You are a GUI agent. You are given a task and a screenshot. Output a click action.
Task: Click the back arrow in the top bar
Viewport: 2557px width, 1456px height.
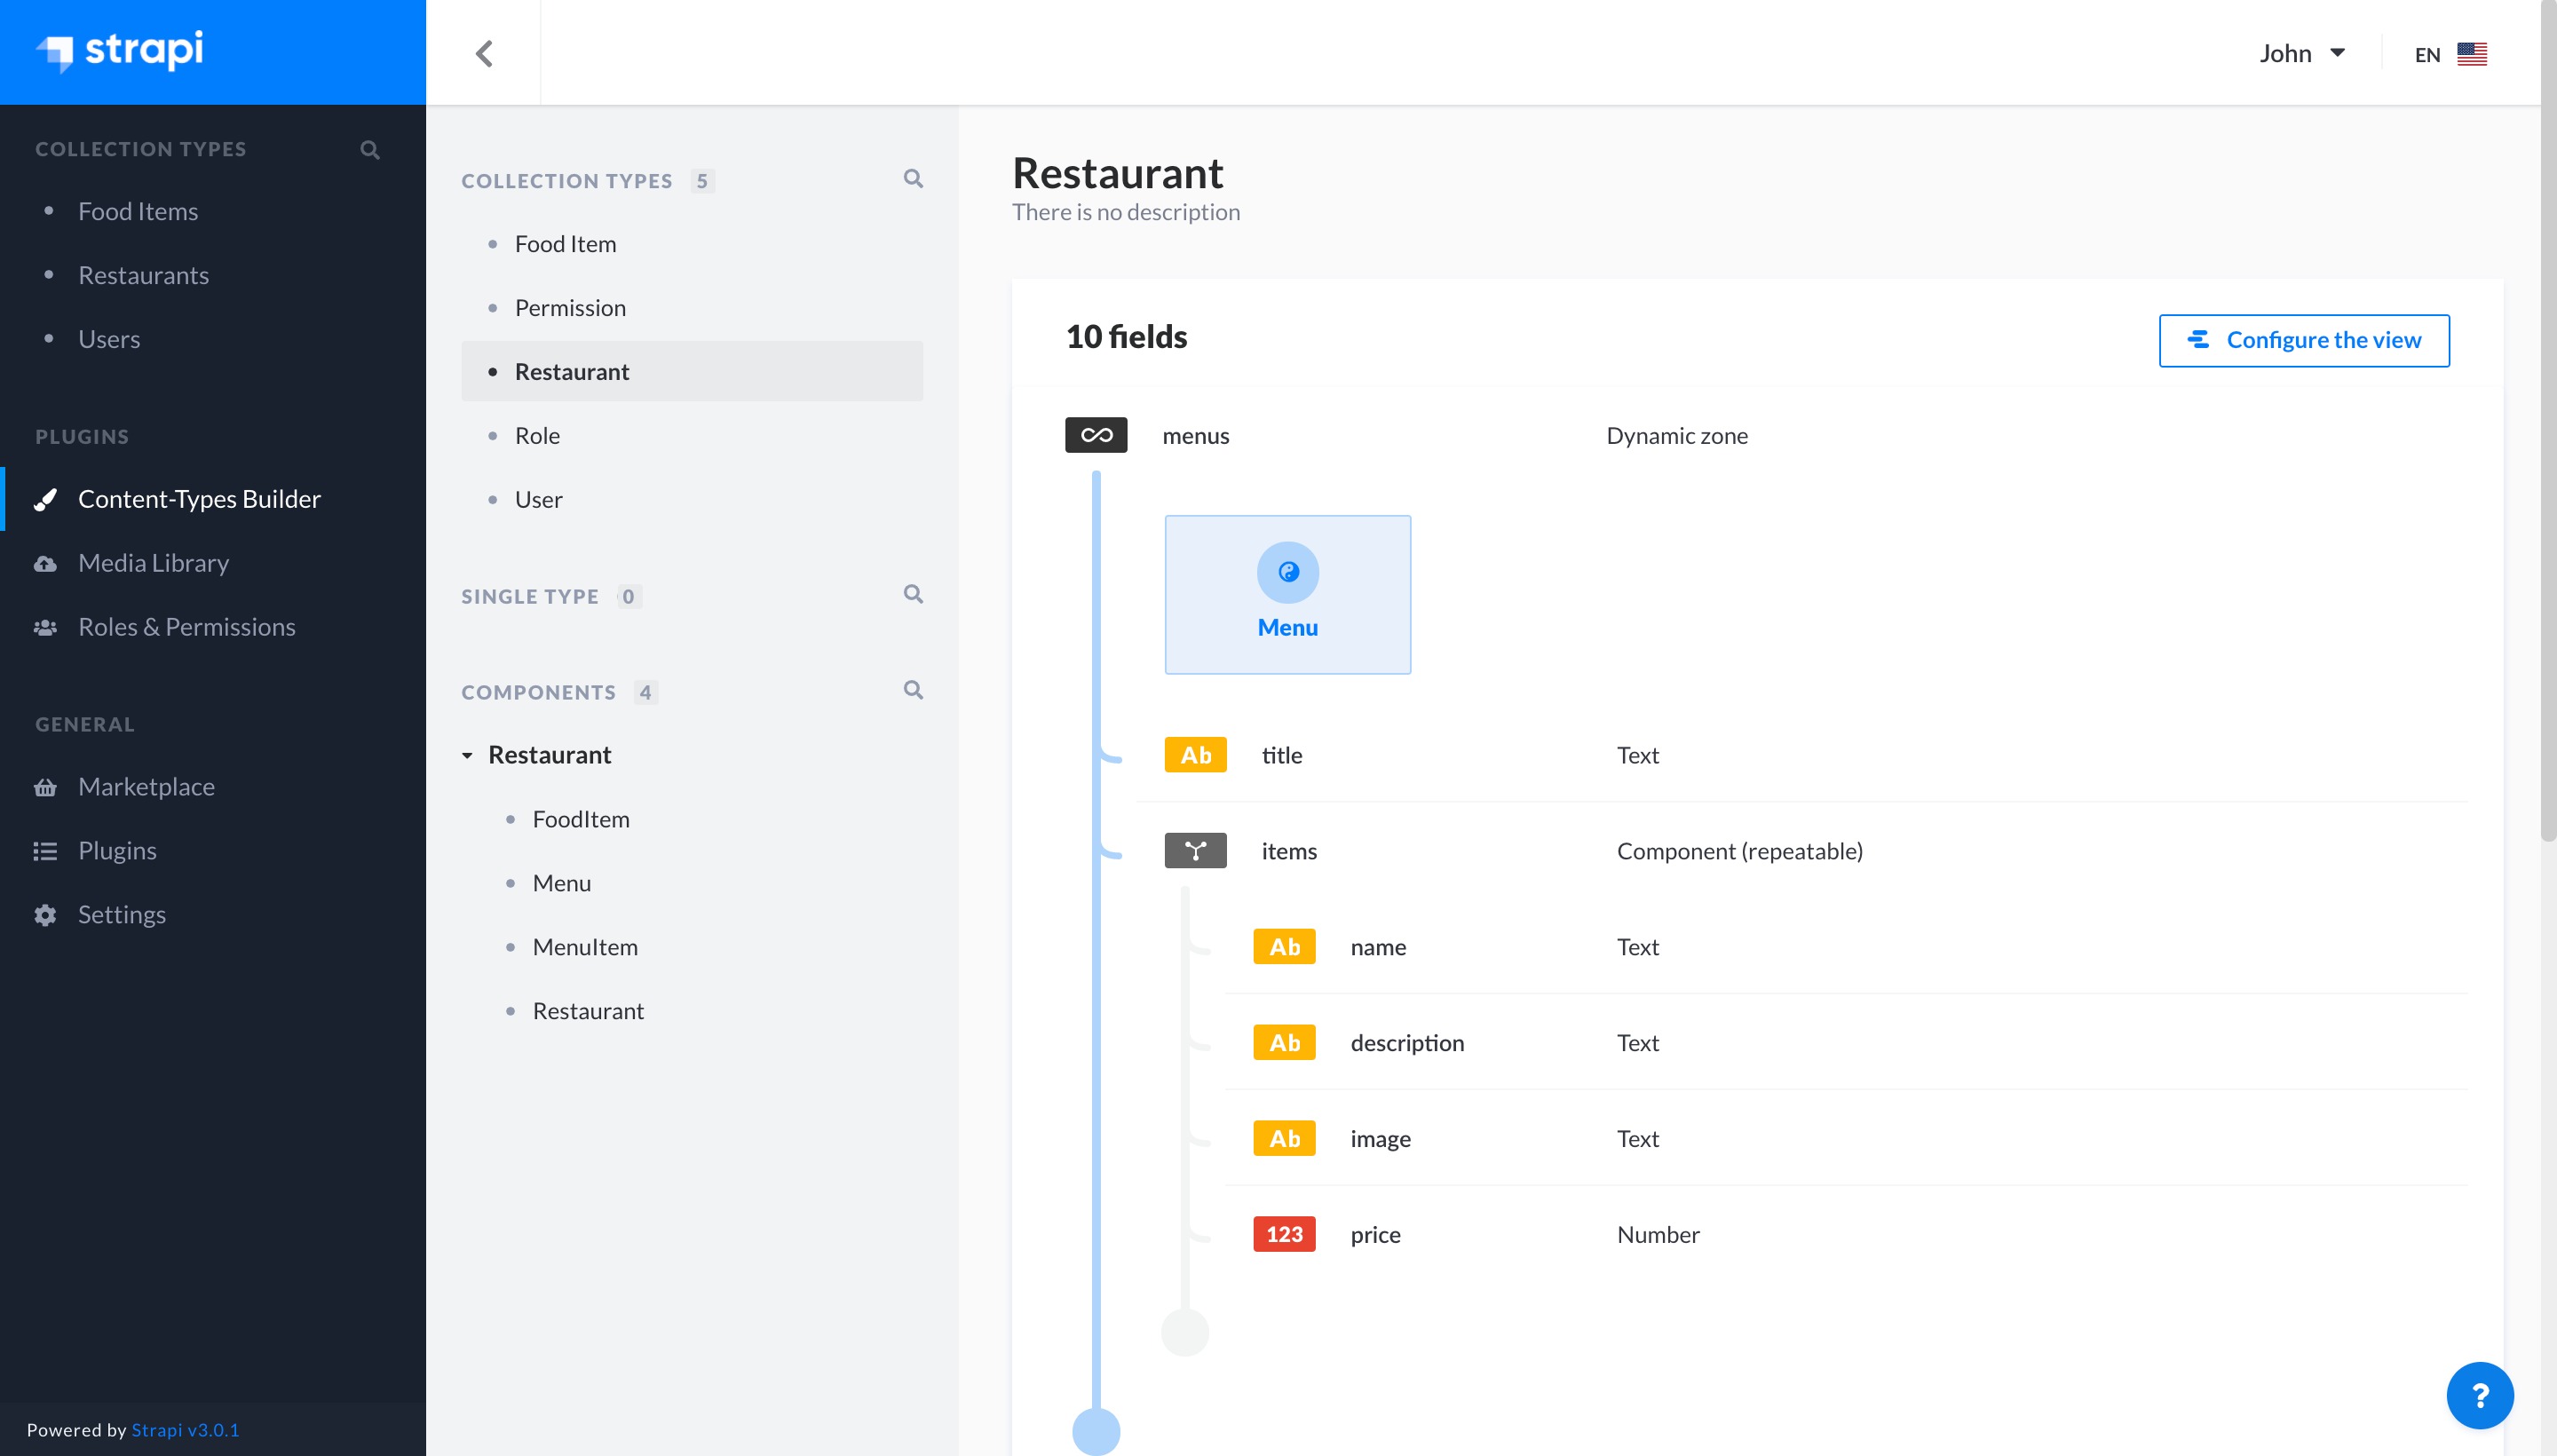pyautogui.click(x=485, y=52)
